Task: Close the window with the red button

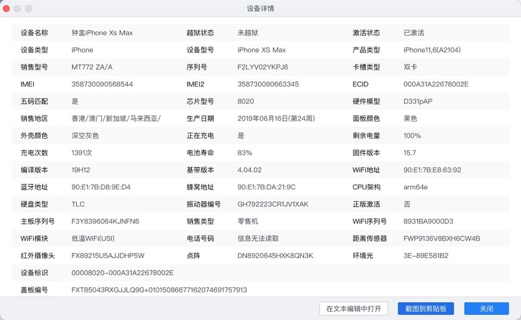Action: (x=6, y=9)
